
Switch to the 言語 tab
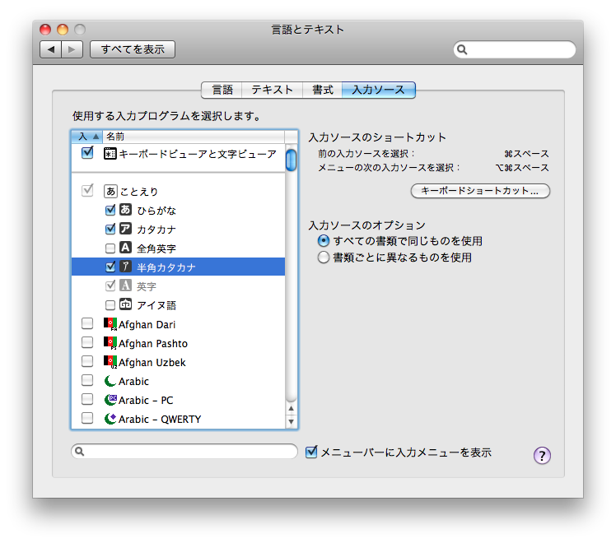(x=222, y=90)
